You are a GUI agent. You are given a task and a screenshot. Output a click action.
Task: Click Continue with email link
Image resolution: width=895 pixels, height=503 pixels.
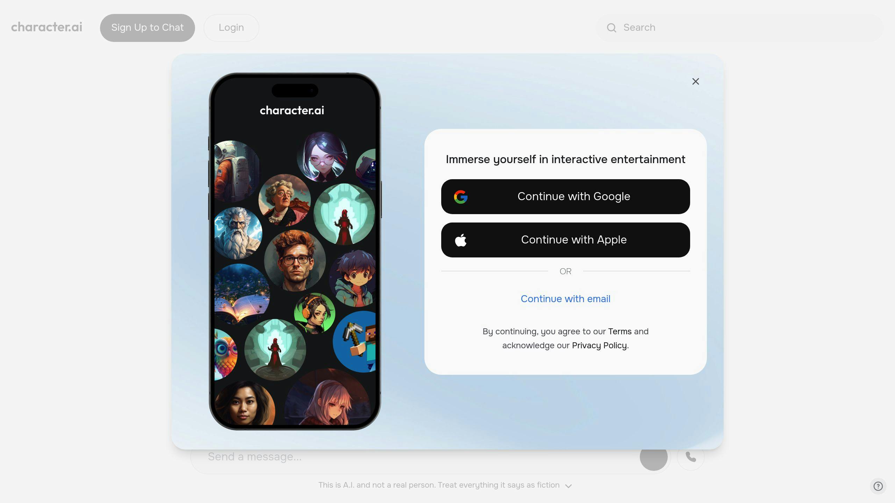coord(566,299)
